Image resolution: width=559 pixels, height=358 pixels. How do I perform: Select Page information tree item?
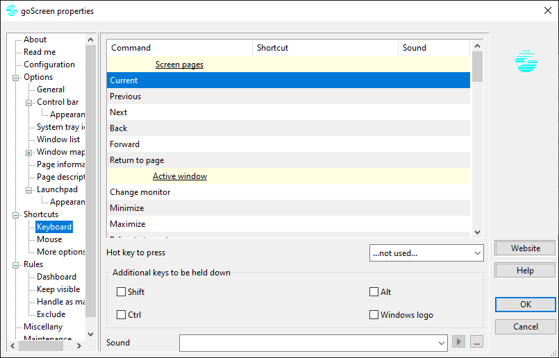[x=60, y=164]
